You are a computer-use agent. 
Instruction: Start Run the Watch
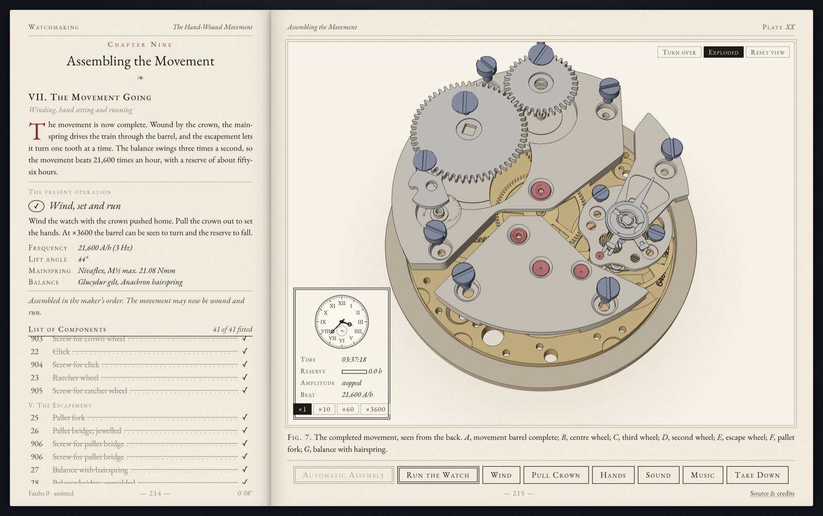pyautogui.click(x=438, y=475)
